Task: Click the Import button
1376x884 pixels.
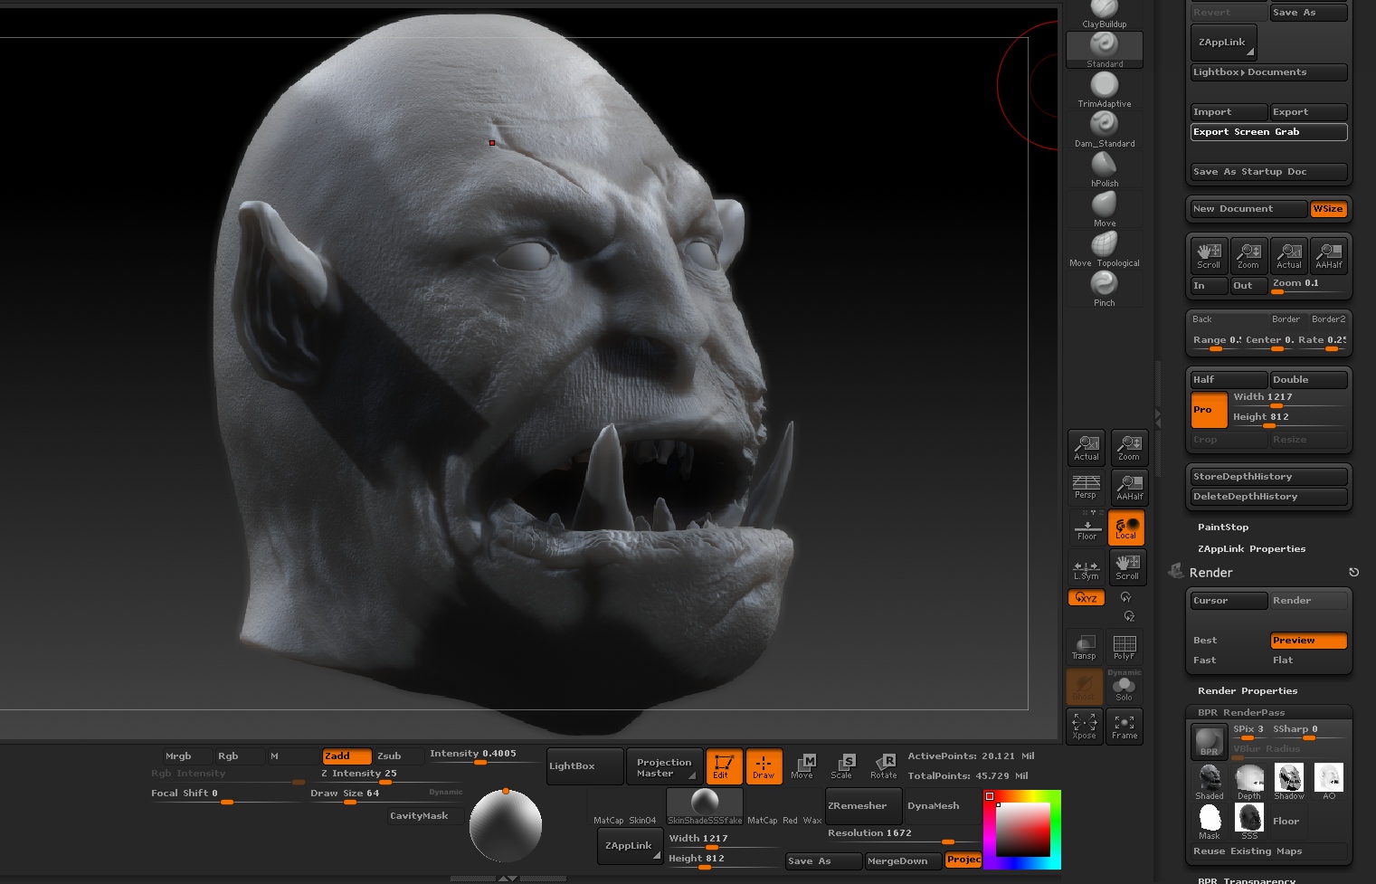Action: [1229, 112]
